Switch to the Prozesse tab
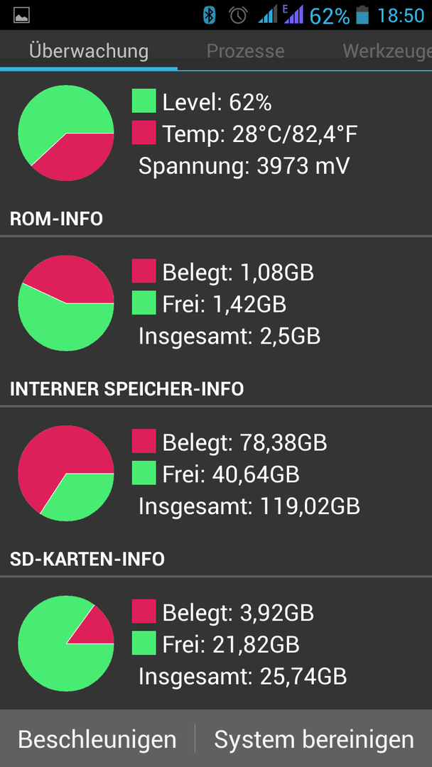The image size is (432, 767). pyautogui.click(x=246, y=51)
